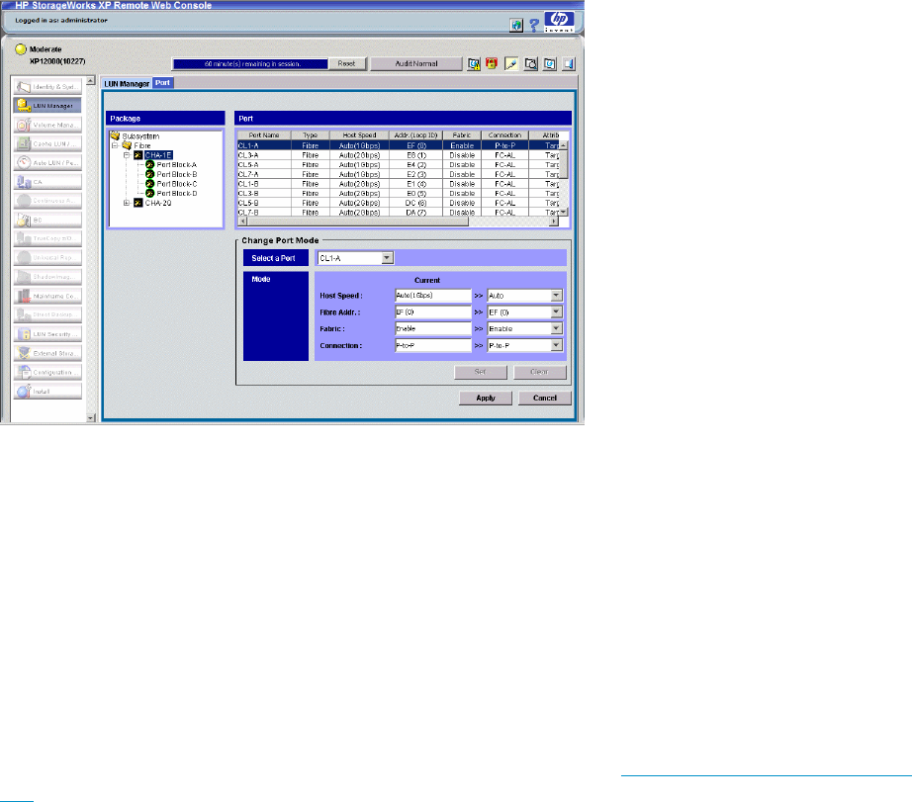Open Auto LUN / Performance sidebar item
The image size is (912, 802).
coord(47,162)
